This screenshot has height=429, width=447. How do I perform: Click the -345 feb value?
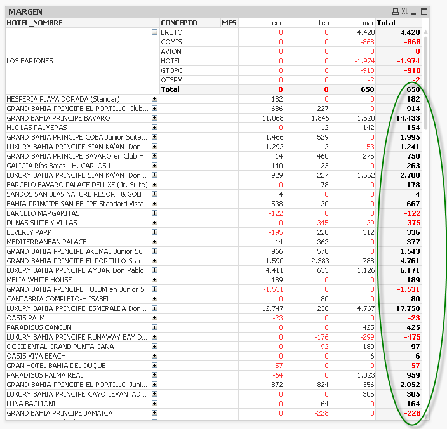pyautogui.click(x=321, y=223)
